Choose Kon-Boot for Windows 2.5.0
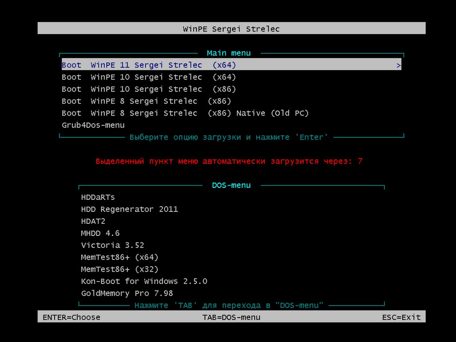The width and height of the screenshot is (456, 342). pyautogui.click(x=144, y=281)
